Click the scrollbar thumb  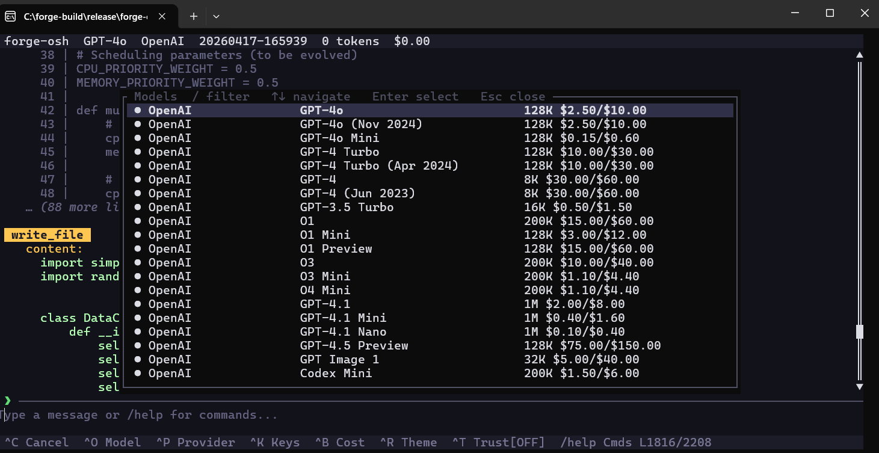click(x=860, y=331)
